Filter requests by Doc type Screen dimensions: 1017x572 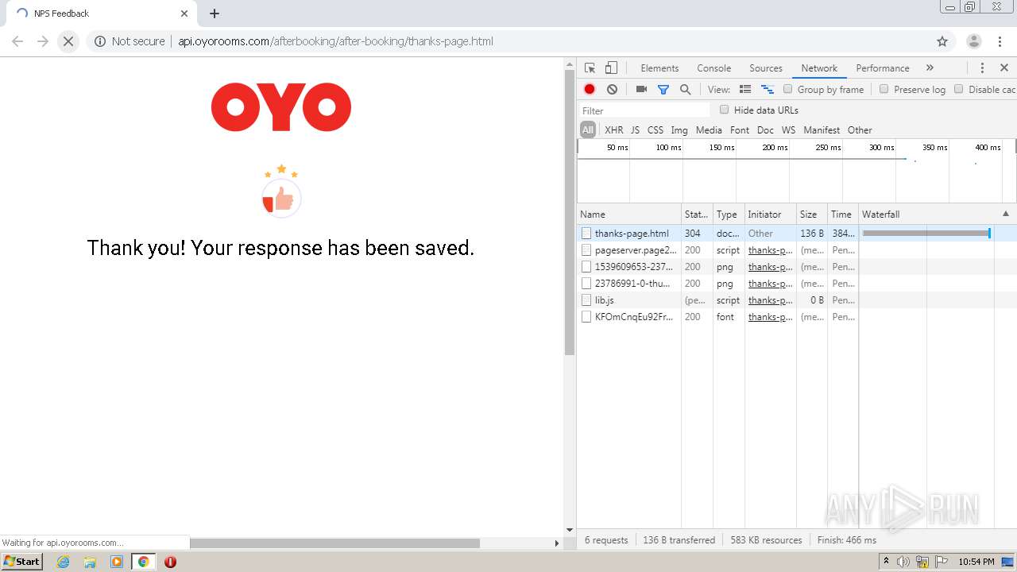tap(765, 129)
